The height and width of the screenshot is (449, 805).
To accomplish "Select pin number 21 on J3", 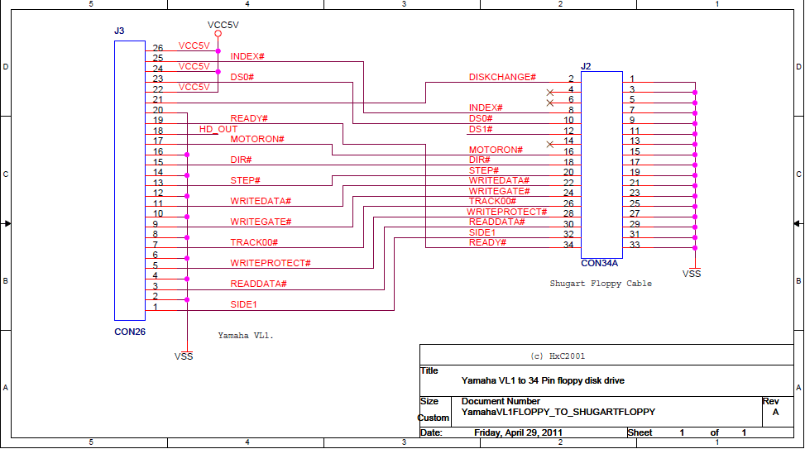I will [158, 99].
